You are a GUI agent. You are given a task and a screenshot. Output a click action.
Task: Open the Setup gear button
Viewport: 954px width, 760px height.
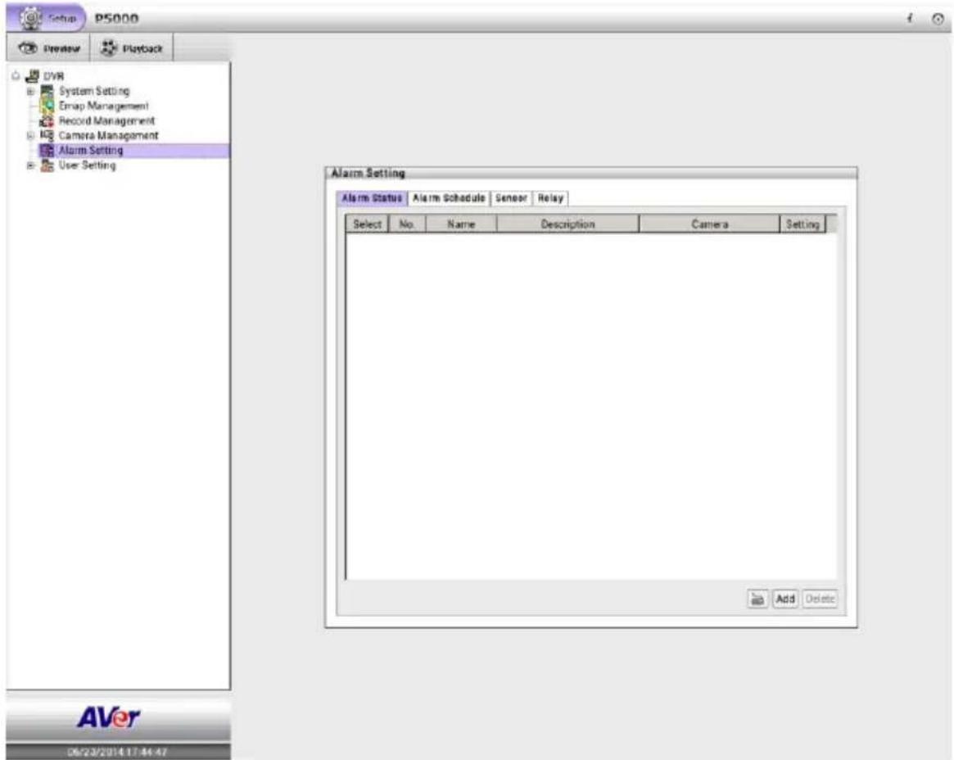pos(46,18)
